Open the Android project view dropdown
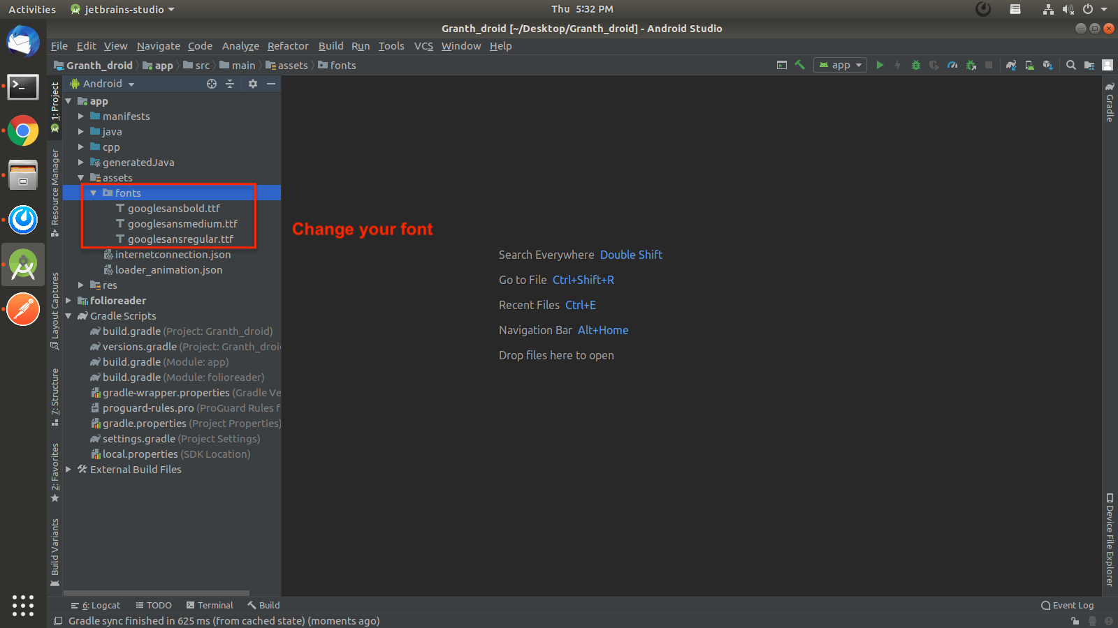 coord(108,84)
